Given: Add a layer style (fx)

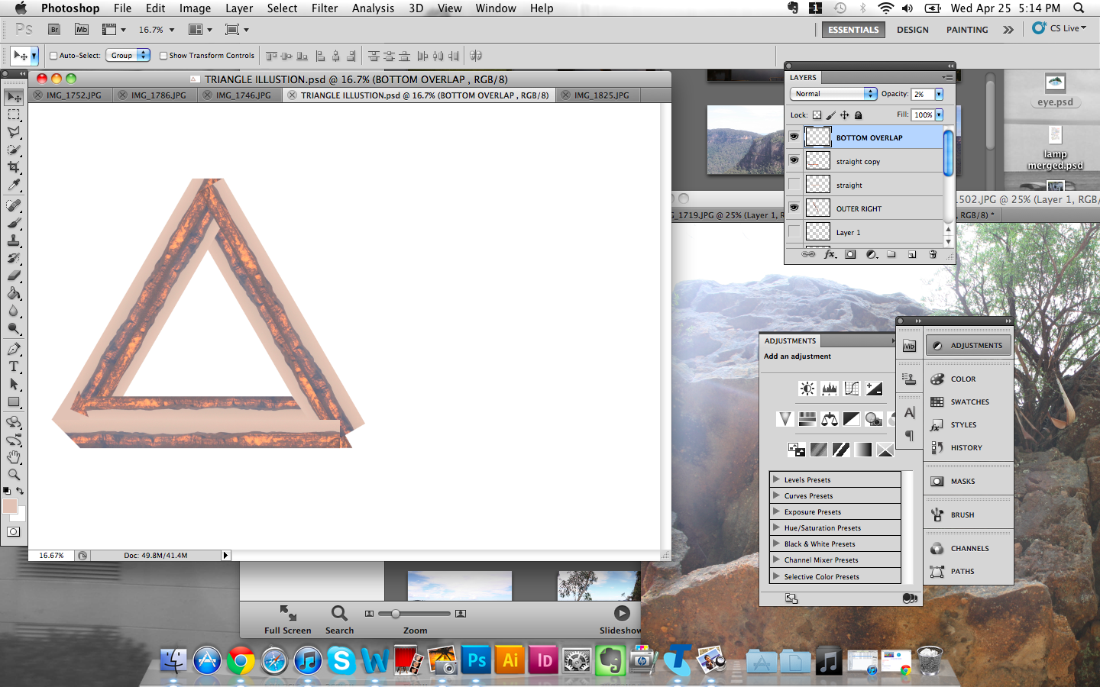Looking at the screenshot, I should [830, 254].
